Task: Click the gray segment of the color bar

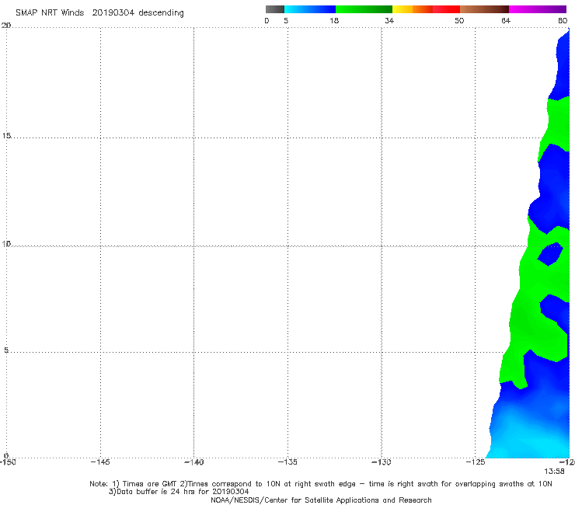Action: coord(274,9)
